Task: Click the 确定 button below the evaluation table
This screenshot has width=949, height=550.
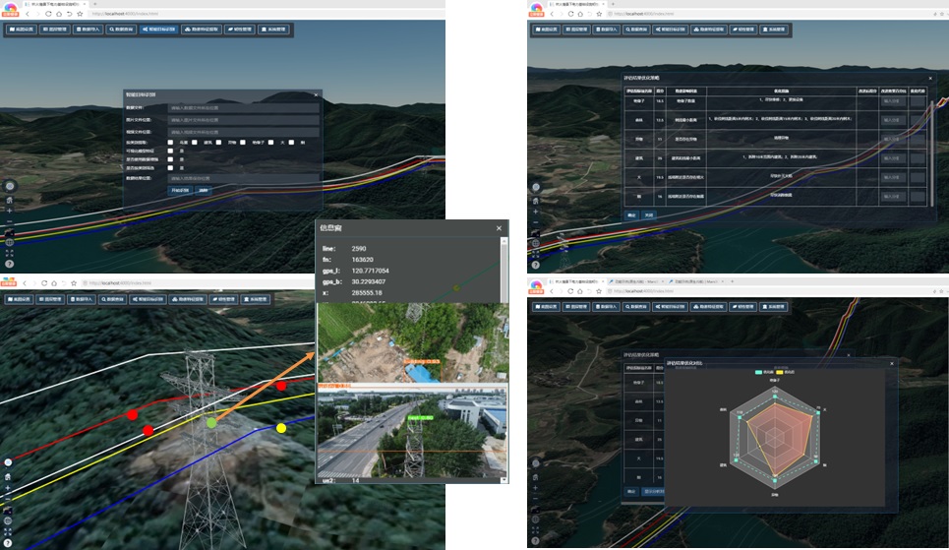Action: tap(631, 214)
